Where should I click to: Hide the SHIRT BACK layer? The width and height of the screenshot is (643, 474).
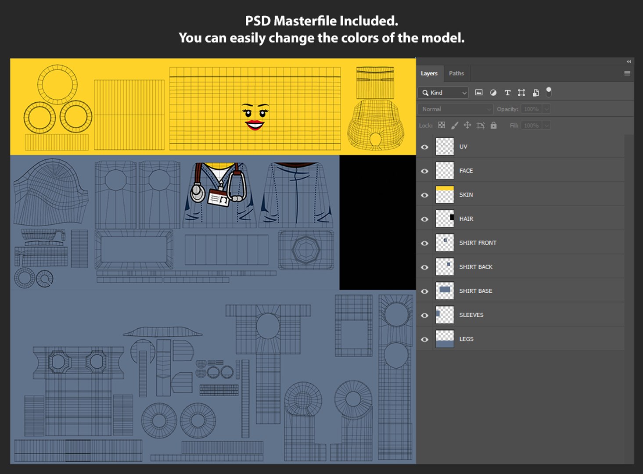coord(424,267)
